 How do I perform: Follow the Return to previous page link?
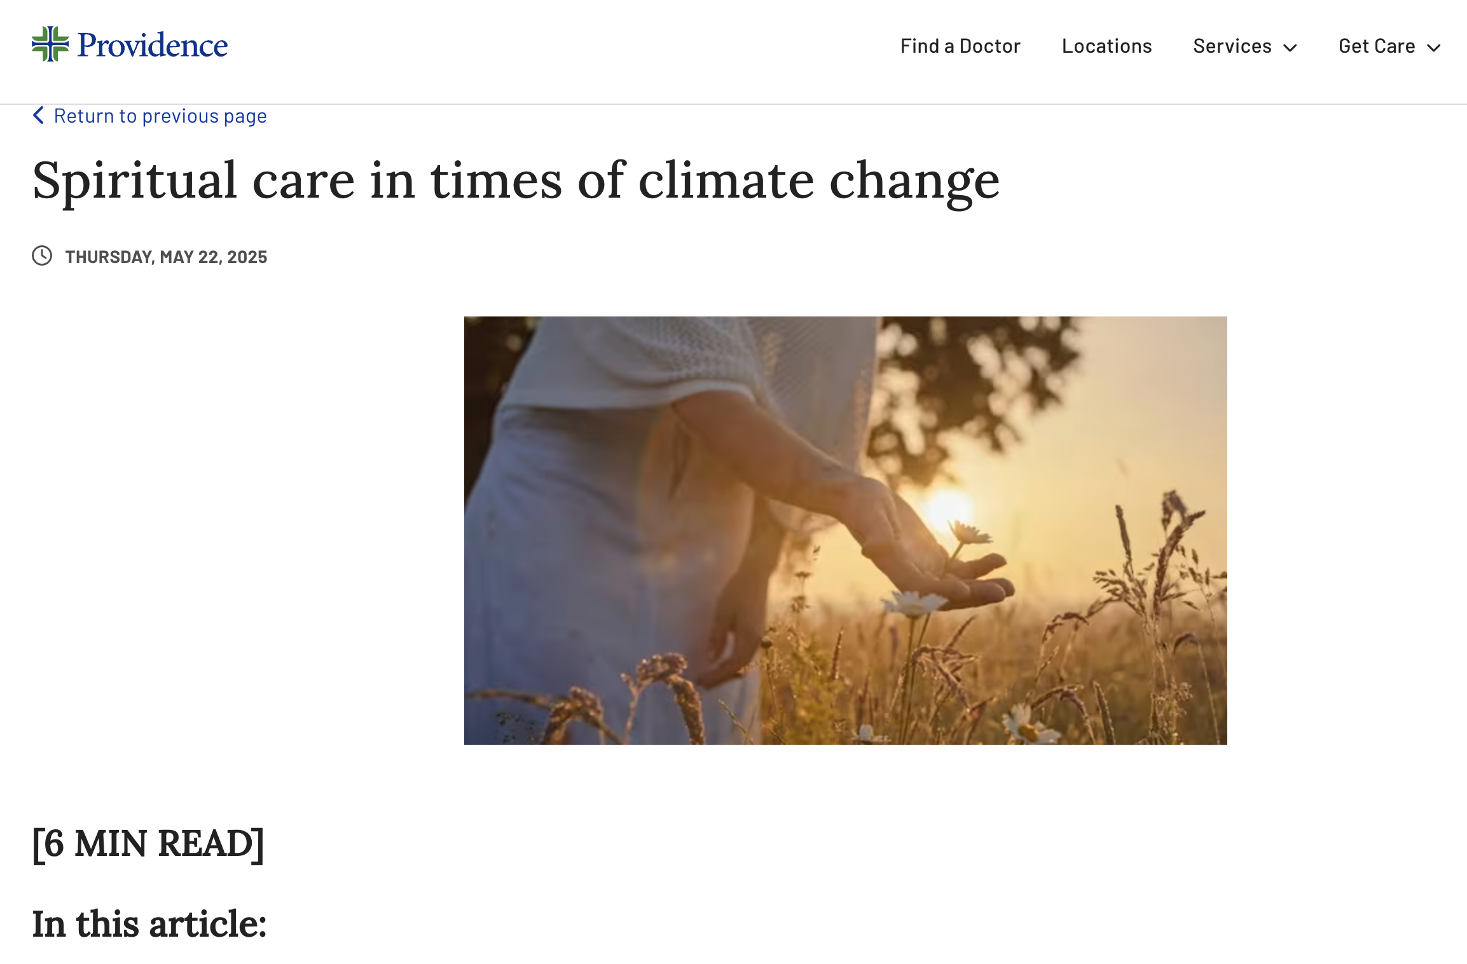coord(160,116)
